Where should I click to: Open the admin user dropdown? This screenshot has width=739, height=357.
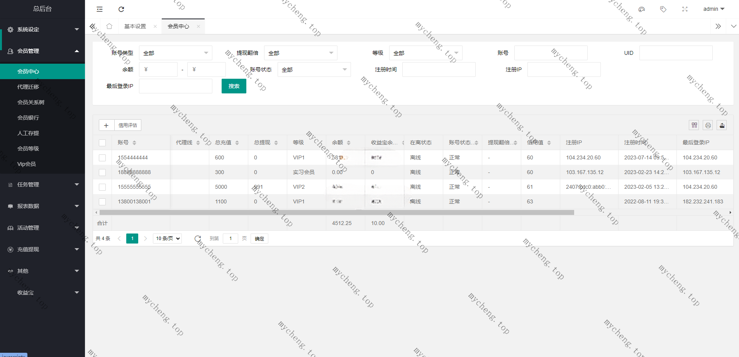pos(714,9)
